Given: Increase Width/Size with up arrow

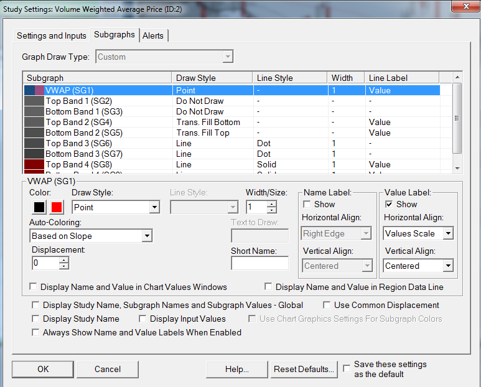Looking at the screenshot, I should click(x=271, y=204).
